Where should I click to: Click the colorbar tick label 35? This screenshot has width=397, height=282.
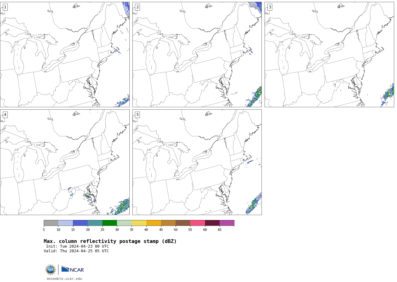click(x=132, y=230)
